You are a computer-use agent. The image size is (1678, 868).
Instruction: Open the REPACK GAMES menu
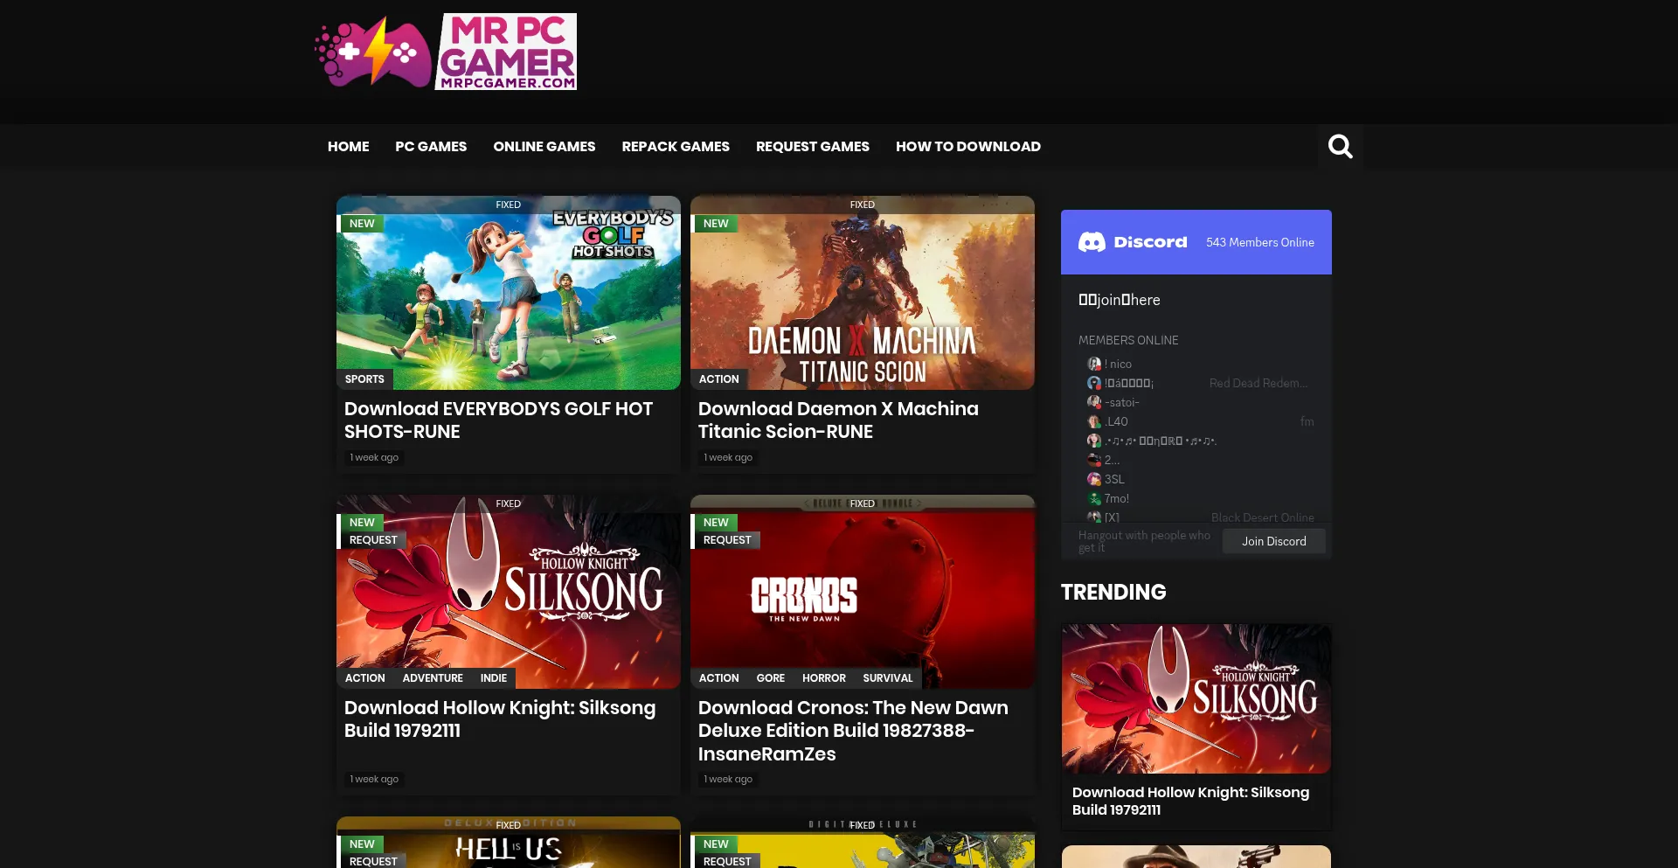coord(676,146)
